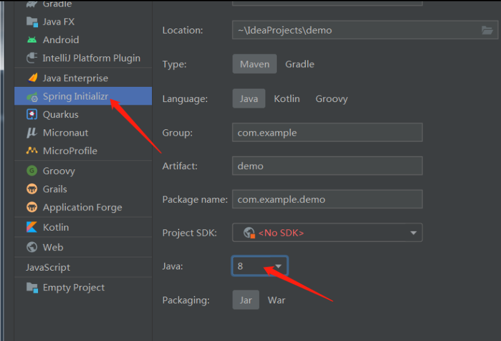
Task: Click the Kotlin logo icon
Action: [x=32, y=227]
